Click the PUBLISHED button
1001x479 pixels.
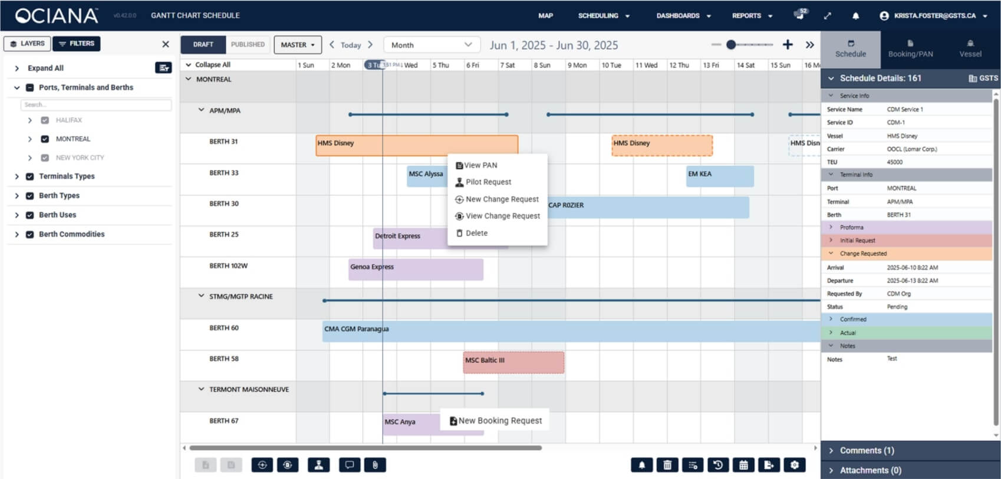(248, 44)
